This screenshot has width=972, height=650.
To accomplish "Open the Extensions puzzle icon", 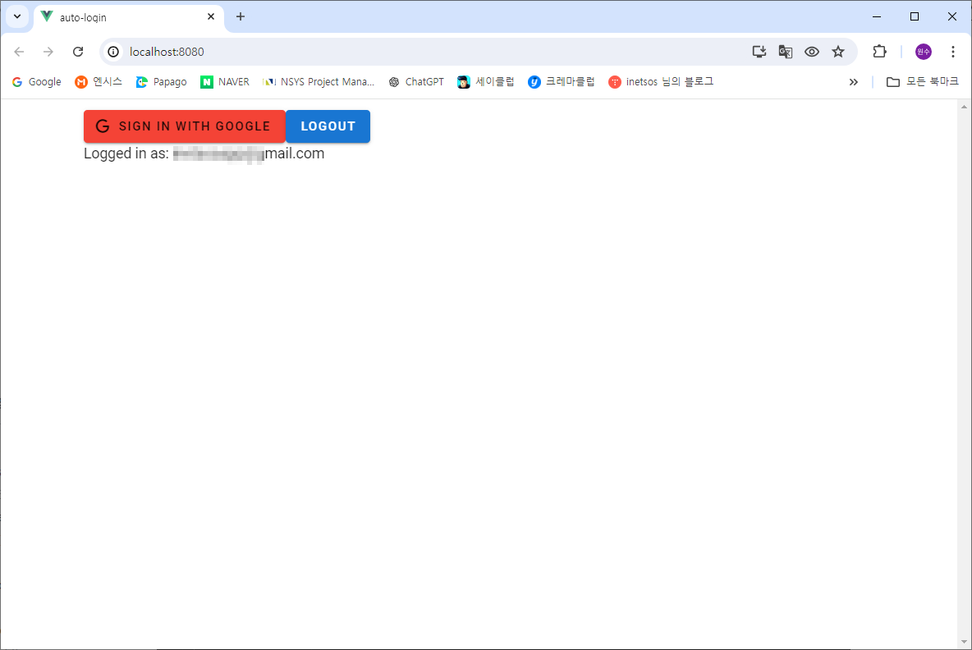I will [879, 52].
